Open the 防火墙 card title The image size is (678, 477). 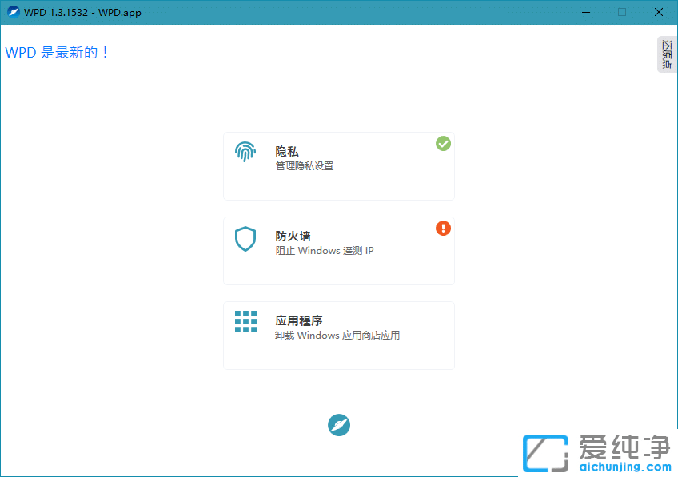pyautogui.click(x=293, y=236)
